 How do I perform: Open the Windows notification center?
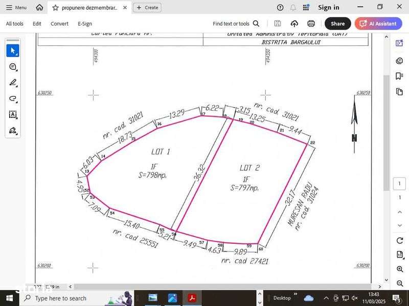click(x=397, y=298)
